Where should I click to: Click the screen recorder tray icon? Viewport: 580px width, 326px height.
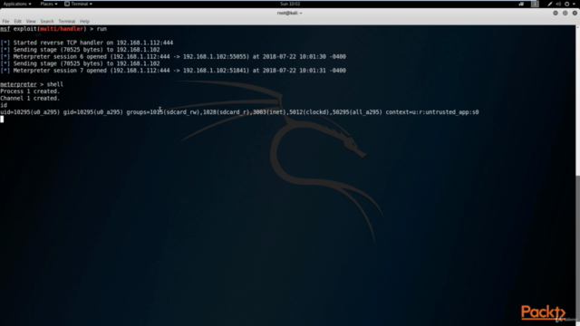click(x=521, y=4)
